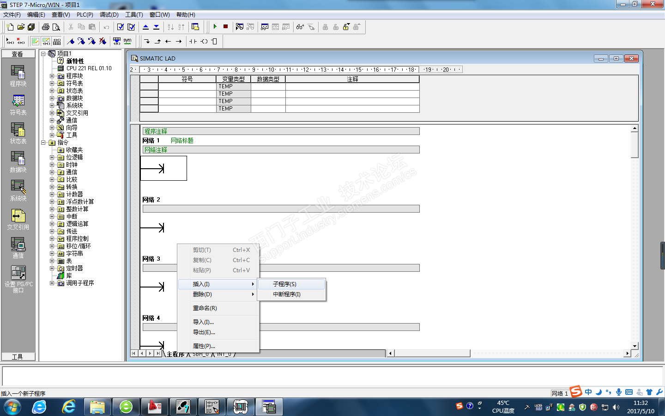Select CPU 221 REL 01.10 in the tree
The height and width of the screenshot is (416, 665).
pyautogui.click(x=89, y=68)
